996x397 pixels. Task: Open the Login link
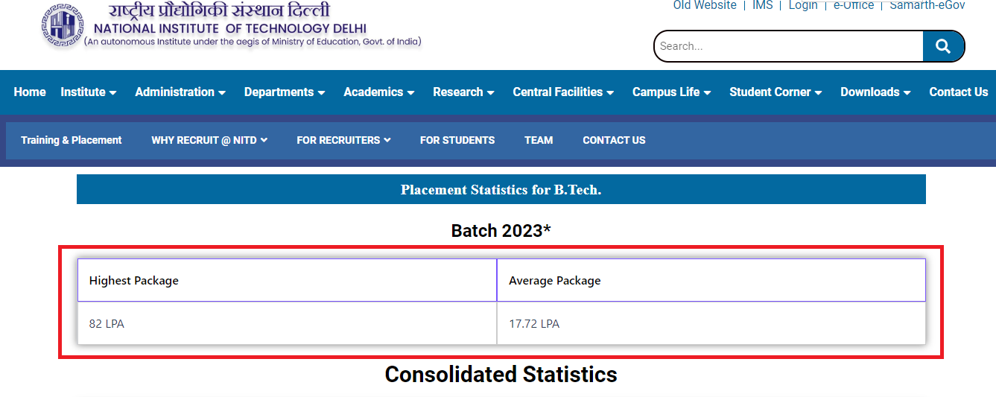(x=803, y=5)
